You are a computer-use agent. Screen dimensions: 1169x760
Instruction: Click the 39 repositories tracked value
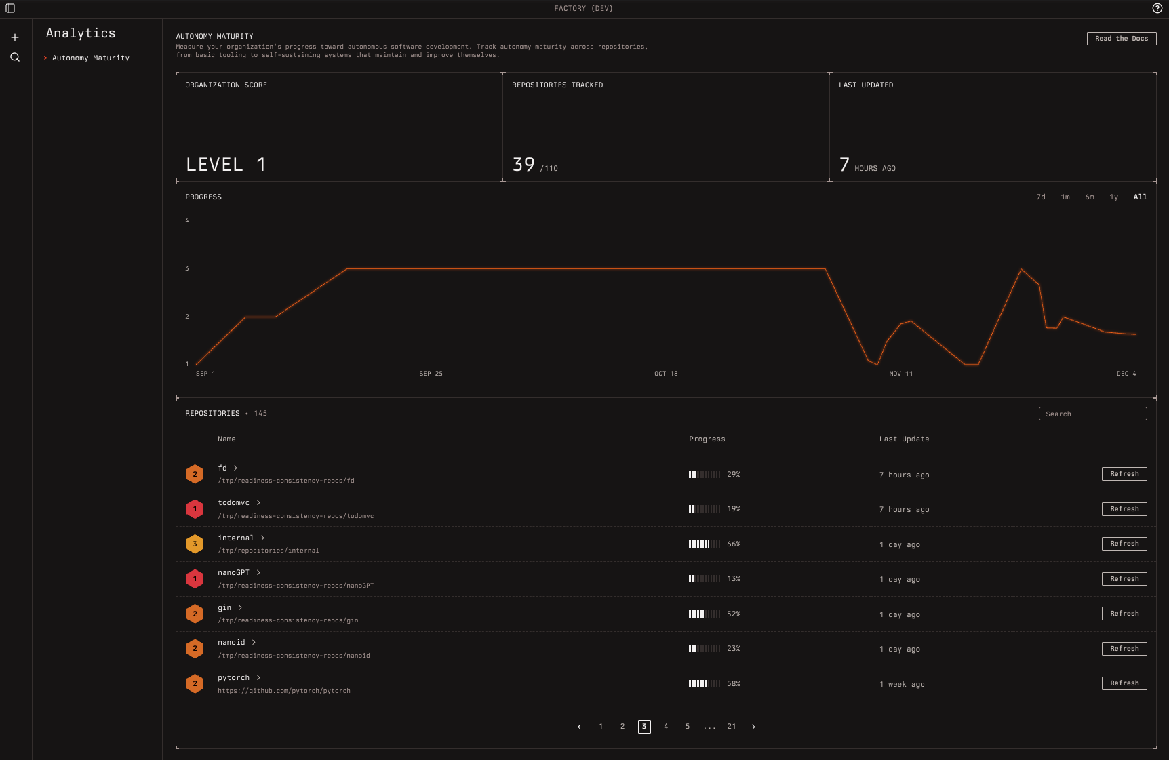(523, 165)
